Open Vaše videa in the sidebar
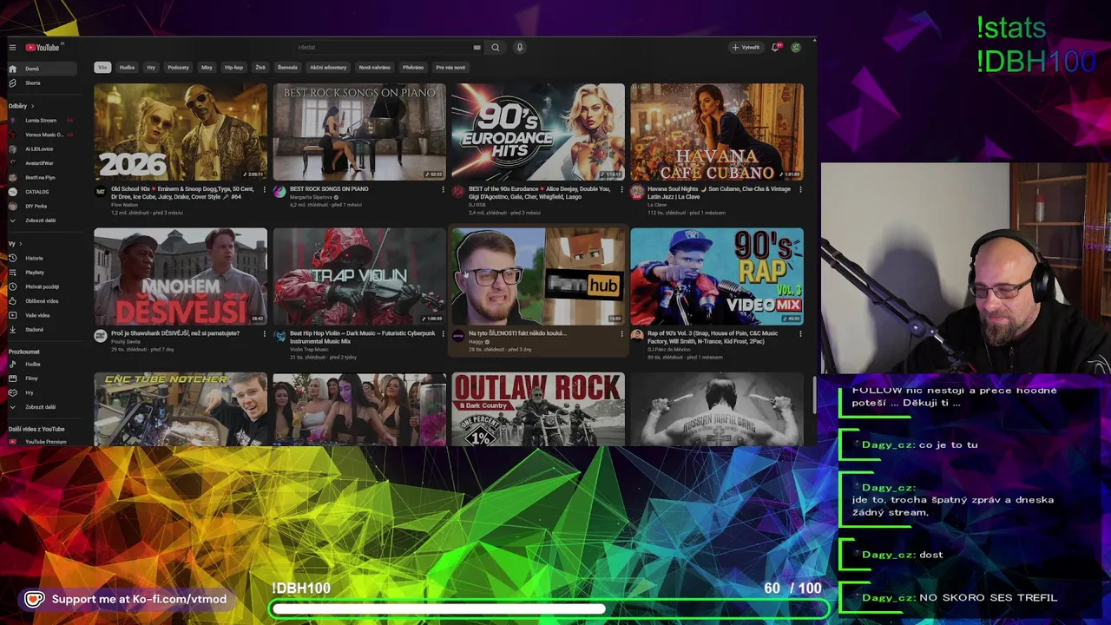 [x=43, y=315]
